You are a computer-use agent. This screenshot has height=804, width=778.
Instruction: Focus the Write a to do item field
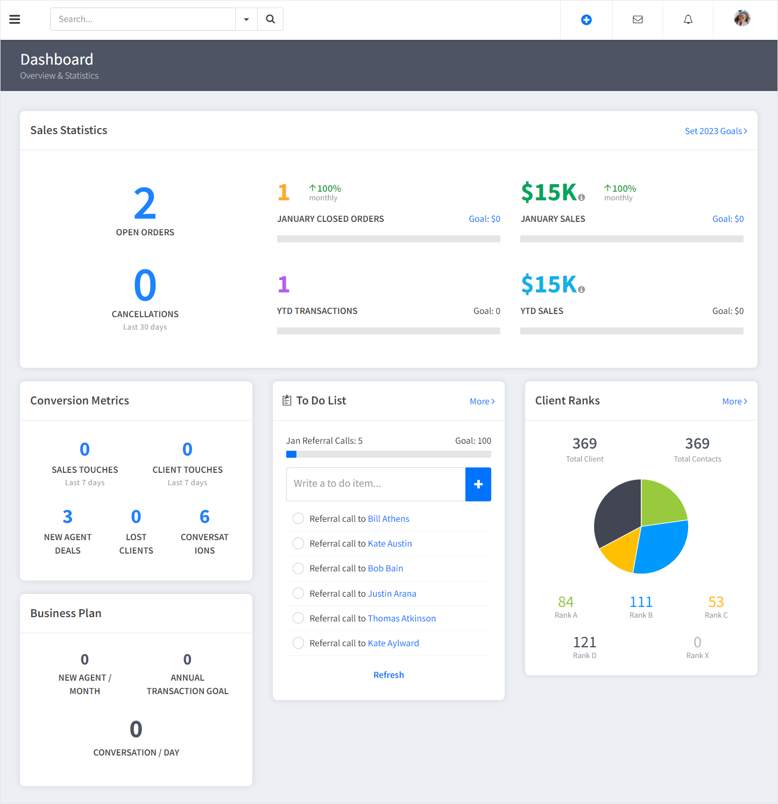(x=376, y=484)
